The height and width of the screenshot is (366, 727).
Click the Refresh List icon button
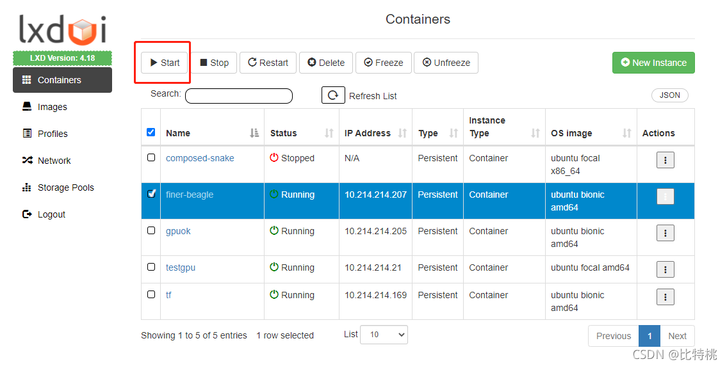[x=333, y=95]
